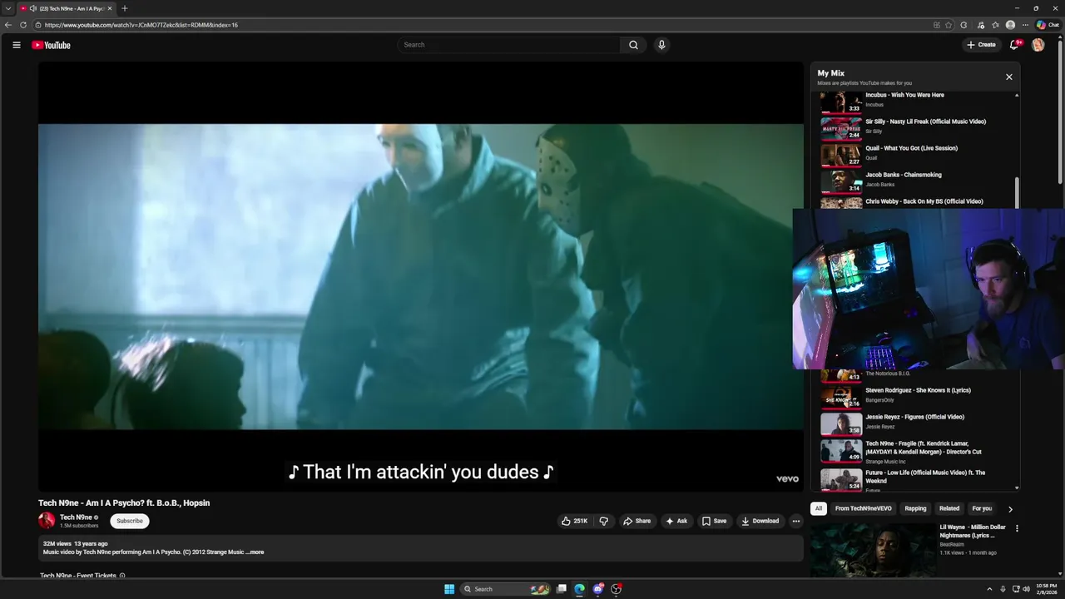Open Discord from the taskbar
The image size is (1065, 599).
(597, 589)
